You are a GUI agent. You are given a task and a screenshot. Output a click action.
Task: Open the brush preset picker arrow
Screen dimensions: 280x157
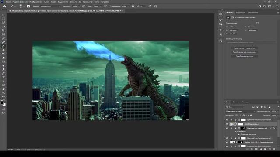click(x=24, y=6)
